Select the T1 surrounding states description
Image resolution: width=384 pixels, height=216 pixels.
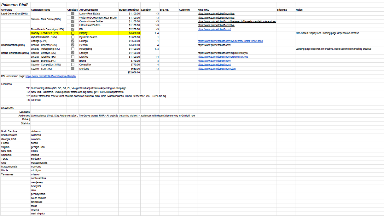(x=79, y=88)
